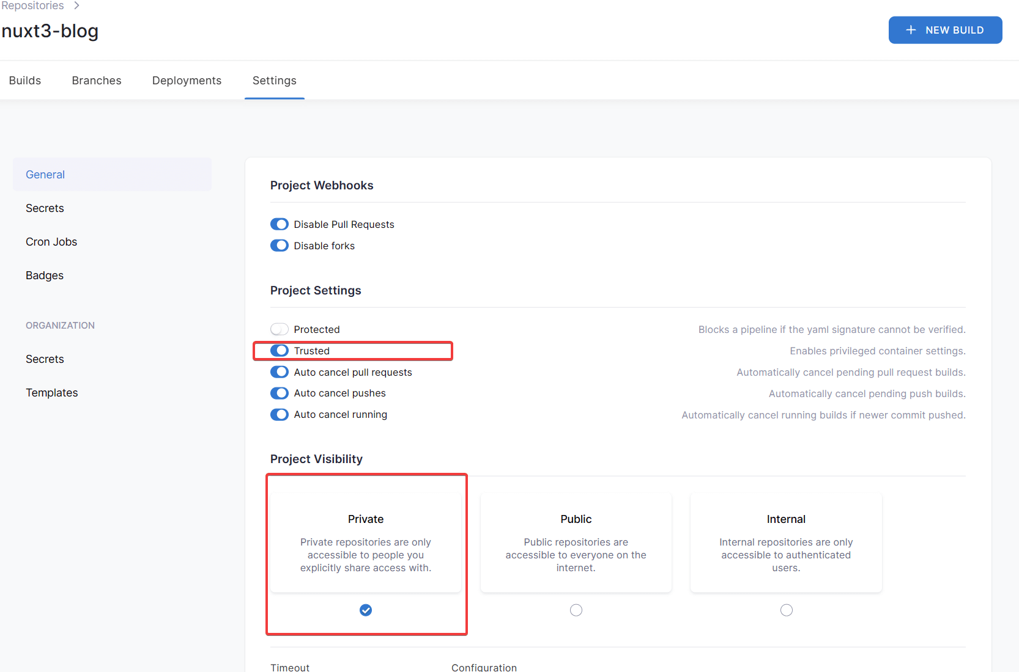Open organization Templates in sidebar
The height and width of the screenshot is (672, 1019).
[x=52, y=393]
